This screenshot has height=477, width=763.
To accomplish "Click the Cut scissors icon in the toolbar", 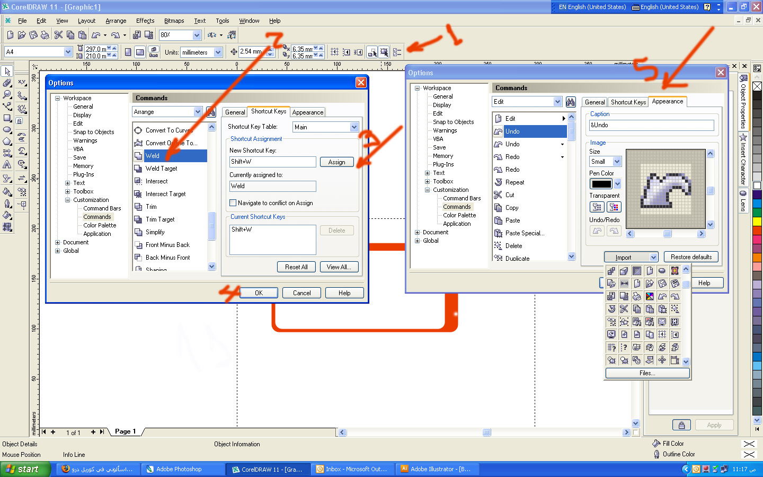I will click(x=58, y=35).
